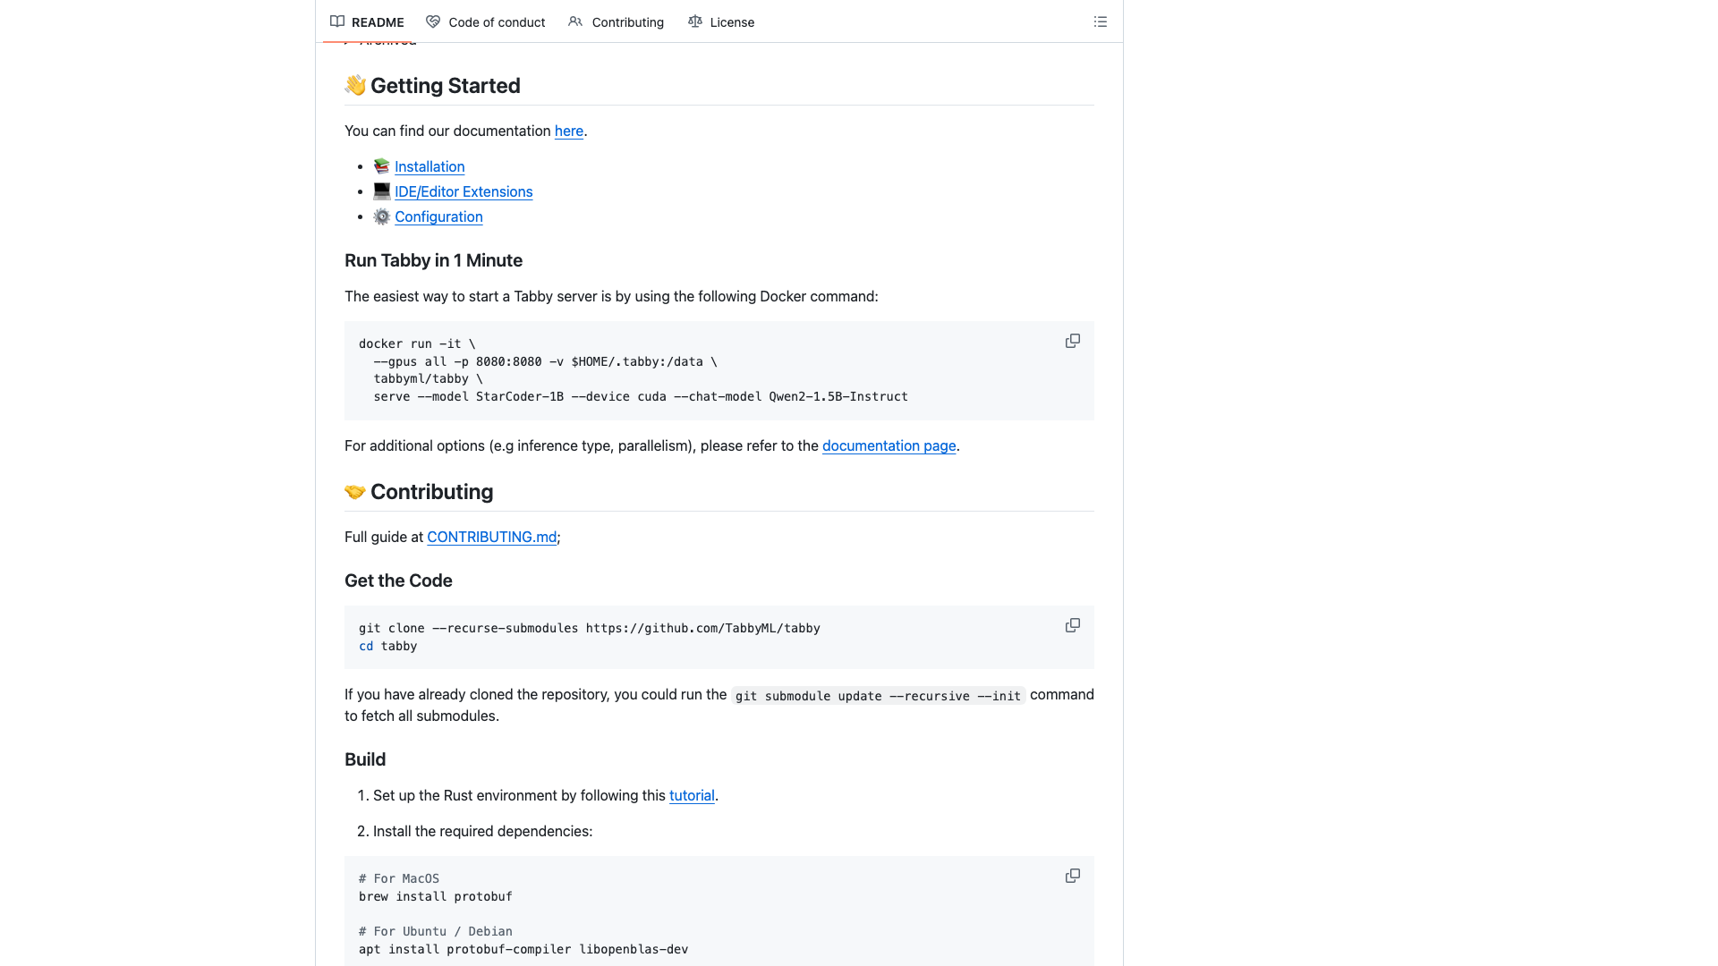Click the Run Tabby in 1 Minute heading

tap(433, 260)
